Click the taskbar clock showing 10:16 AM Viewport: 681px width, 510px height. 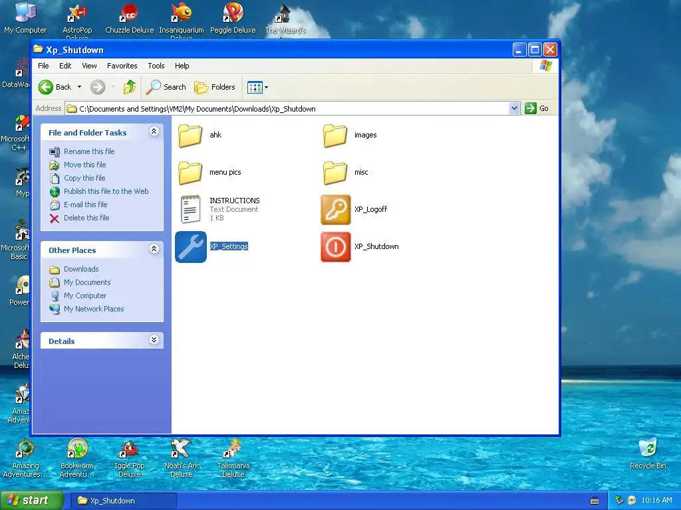pos(656,501)
